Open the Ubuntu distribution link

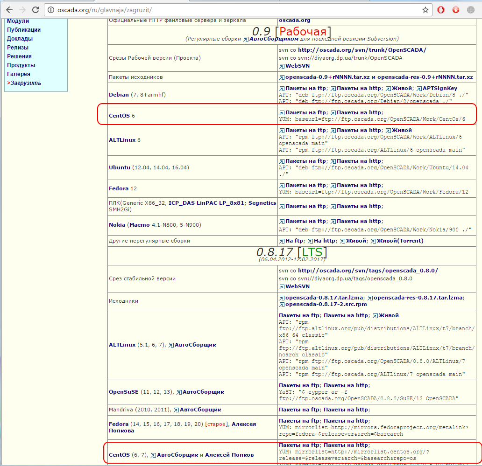(x=119, y=167)
